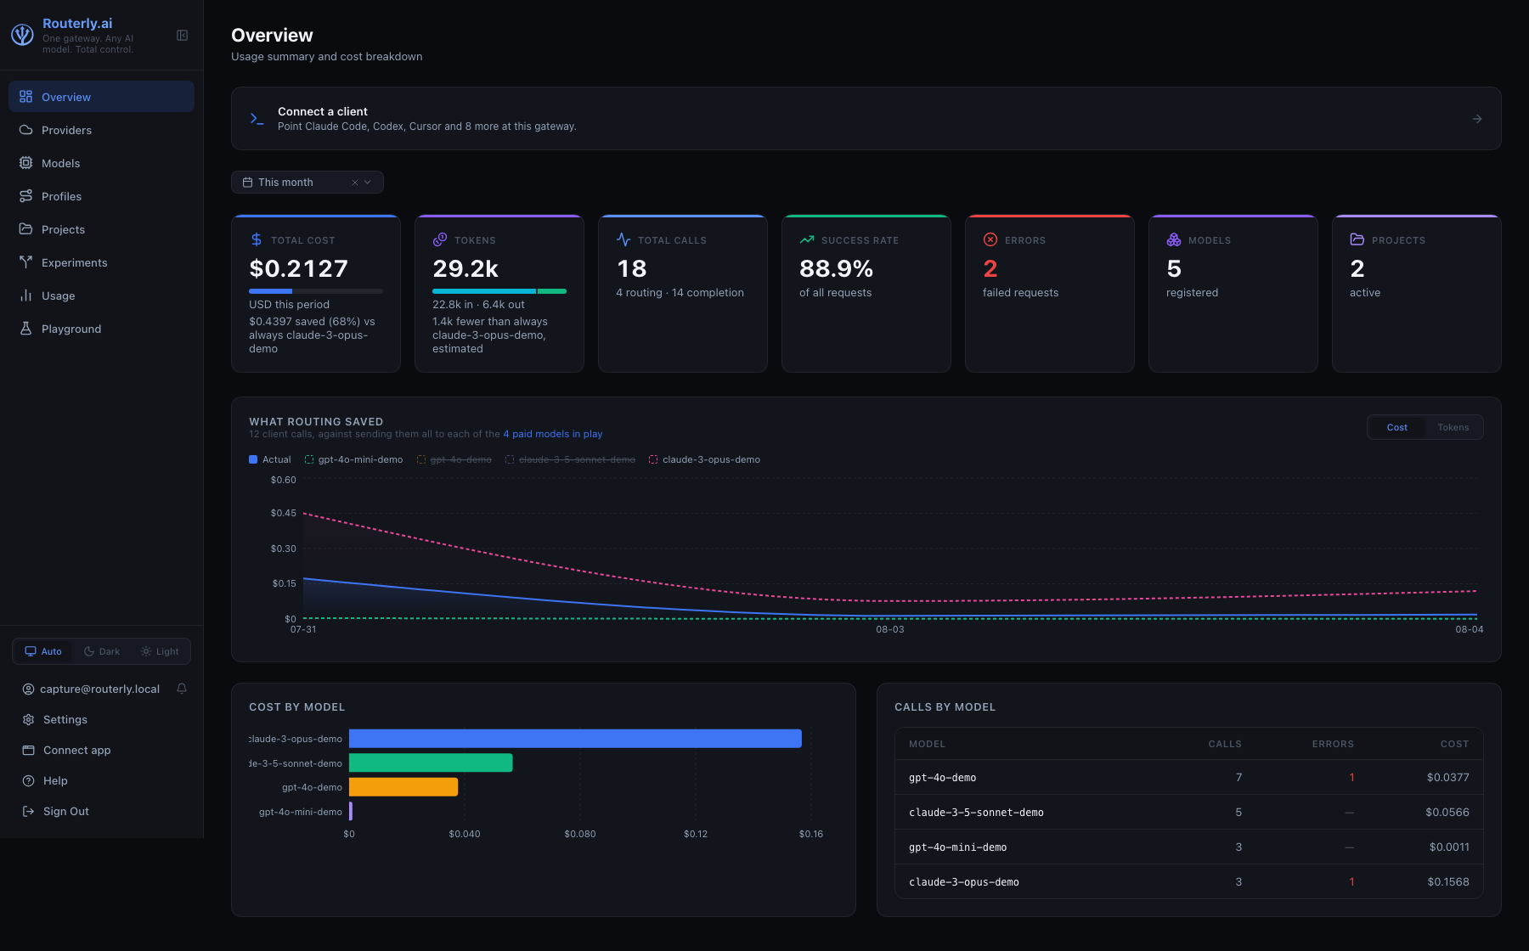Open the Connect a client banner
This screenshot has width=1529, height=951.
point(866,119)
